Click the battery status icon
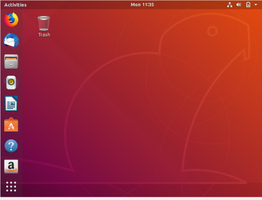 coord(248,5)
